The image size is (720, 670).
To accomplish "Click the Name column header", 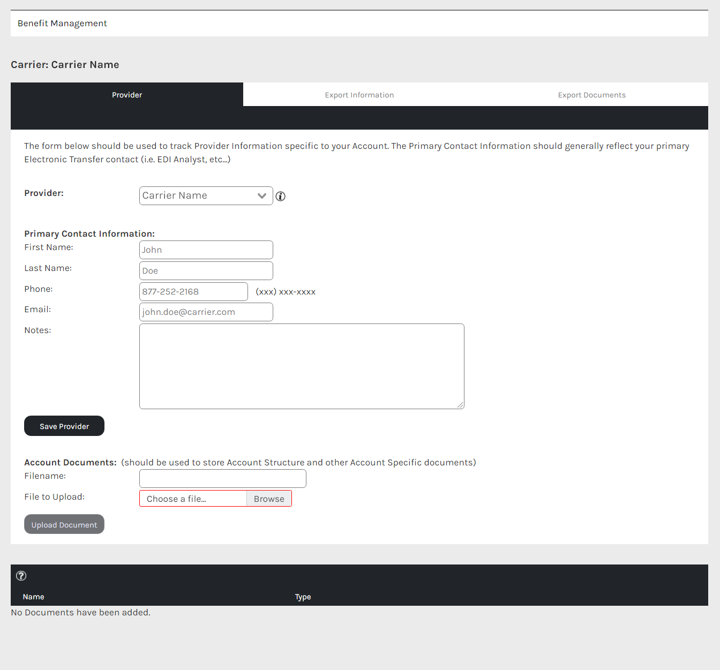I will pos(33,597).
